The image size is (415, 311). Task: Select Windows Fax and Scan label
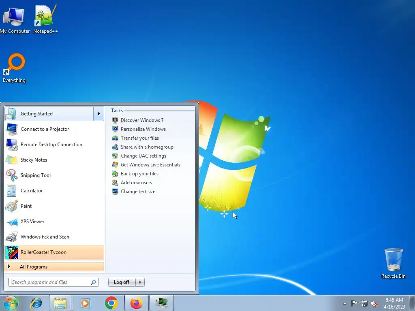45,236
